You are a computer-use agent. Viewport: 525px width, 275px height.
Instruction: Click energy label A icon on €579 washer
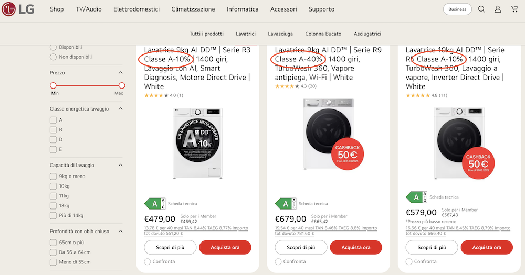(416, 197)
